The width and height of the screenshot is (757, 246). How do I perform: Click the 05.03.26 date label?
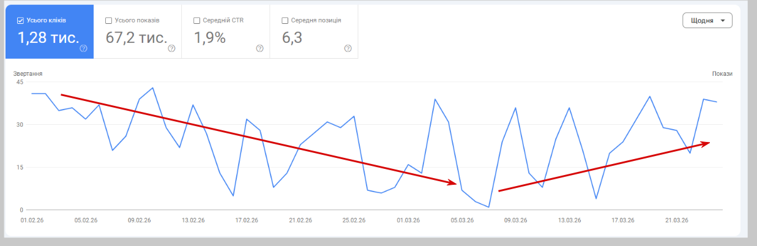(x=462, y=220)
